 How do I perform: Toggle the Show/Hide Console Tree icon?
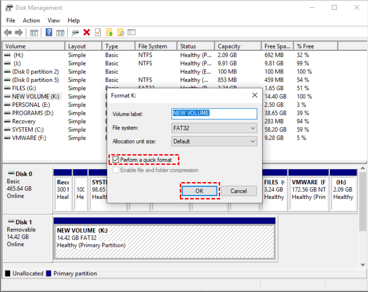pyautogui.click(x=34, y=33)
